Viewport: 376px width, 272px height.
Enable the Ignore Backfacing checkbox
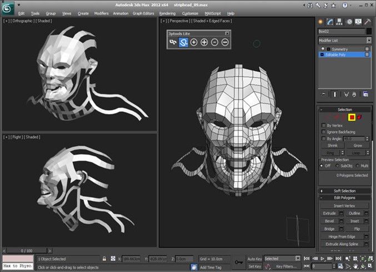pos(324,132)
